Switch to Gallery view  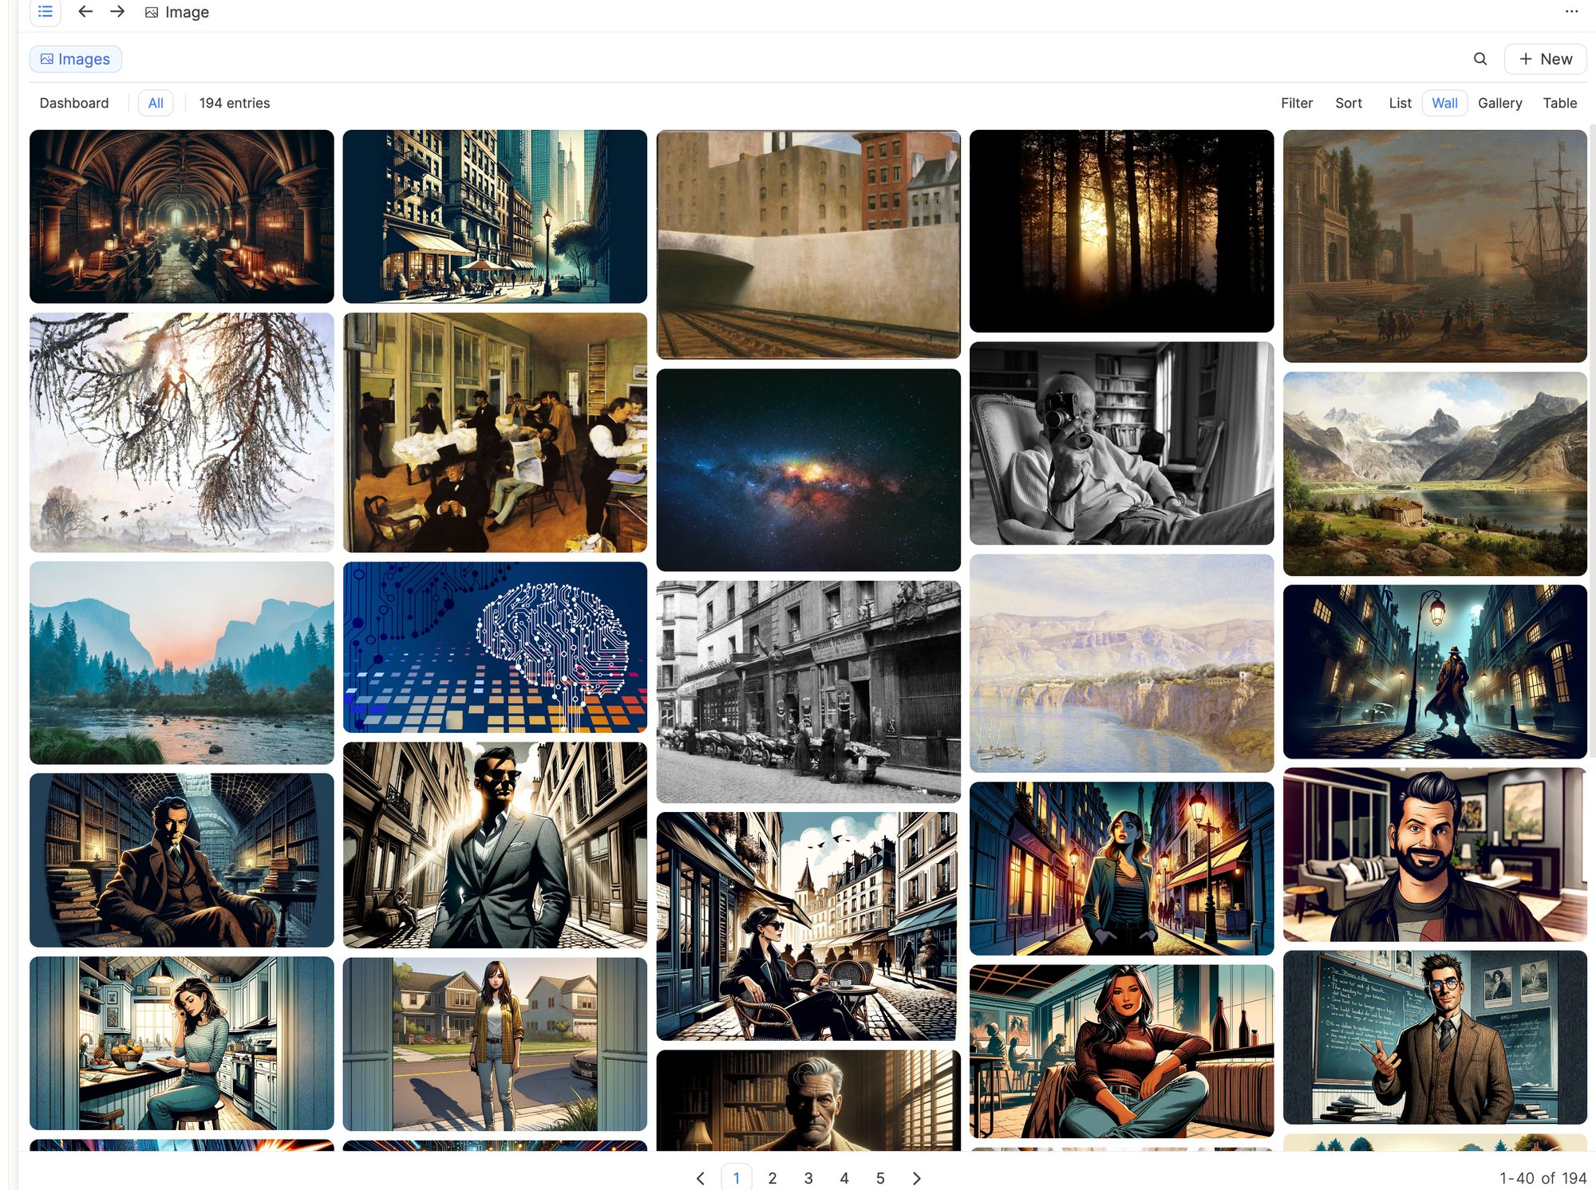click(x=1499, y=103)
